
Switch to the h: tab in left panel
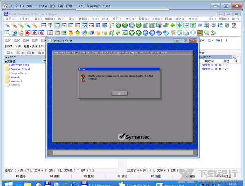click(x=31, y=53)
